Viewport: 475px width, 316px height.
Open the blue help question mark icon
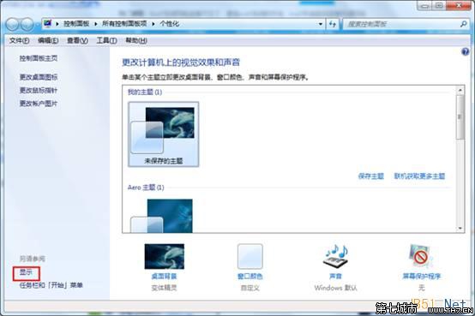[x=465, y=51]
